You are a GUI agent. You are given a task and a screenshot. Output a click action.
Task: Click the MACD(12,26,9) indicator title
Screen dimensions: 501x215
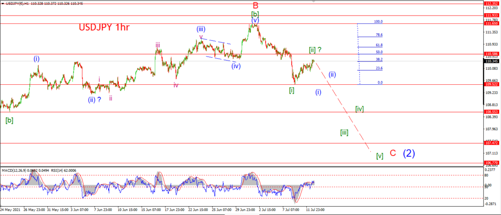(x=14, y=171)
